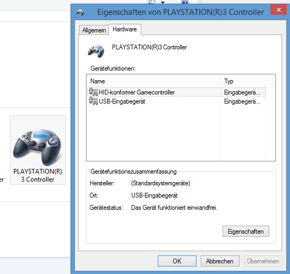Cancel via the Abbrechen button
The width and height of the screenshot is (290, 274).
(x=220, y=261)
